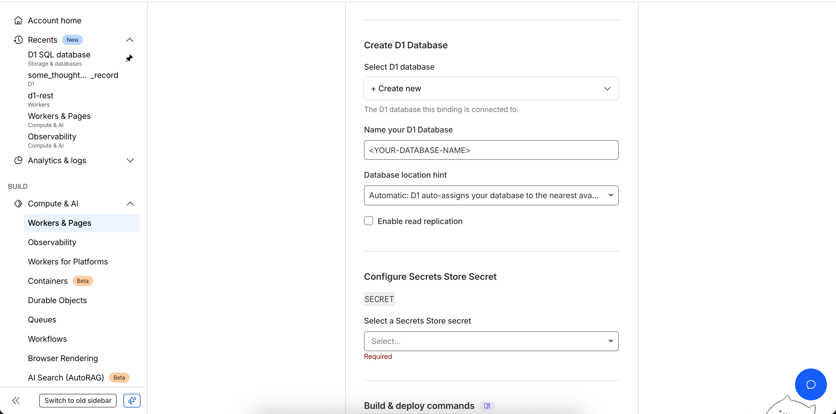Screen dimensions: 836x414
Task: Click the Analytics & logs pie icon
Action: pos(18,160)
